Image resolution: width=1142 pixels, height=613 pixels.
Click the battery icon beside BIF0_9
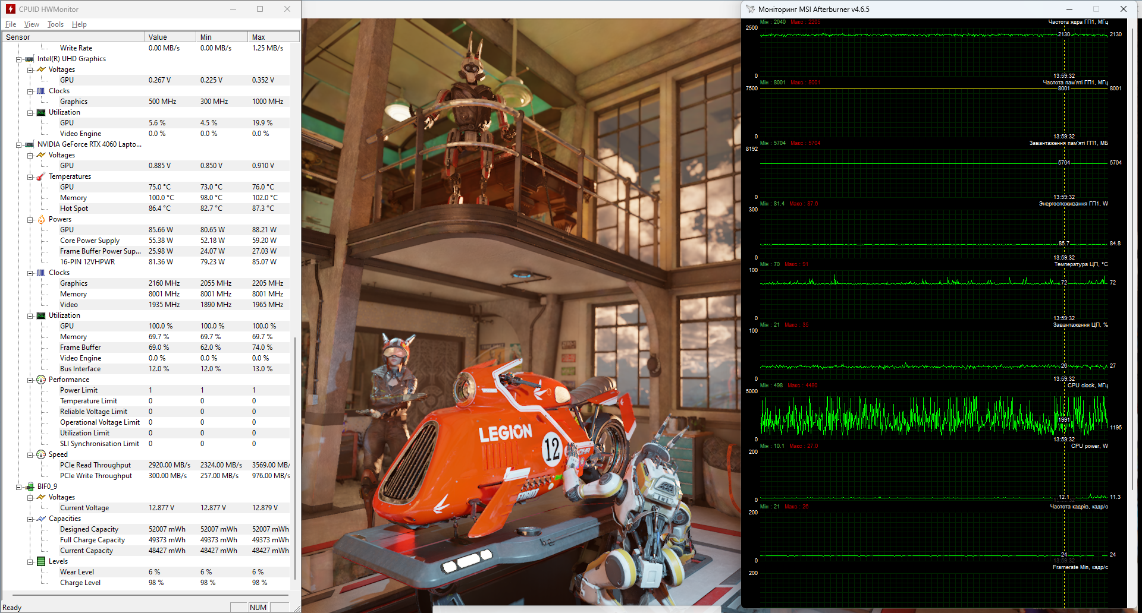point(30,486)
